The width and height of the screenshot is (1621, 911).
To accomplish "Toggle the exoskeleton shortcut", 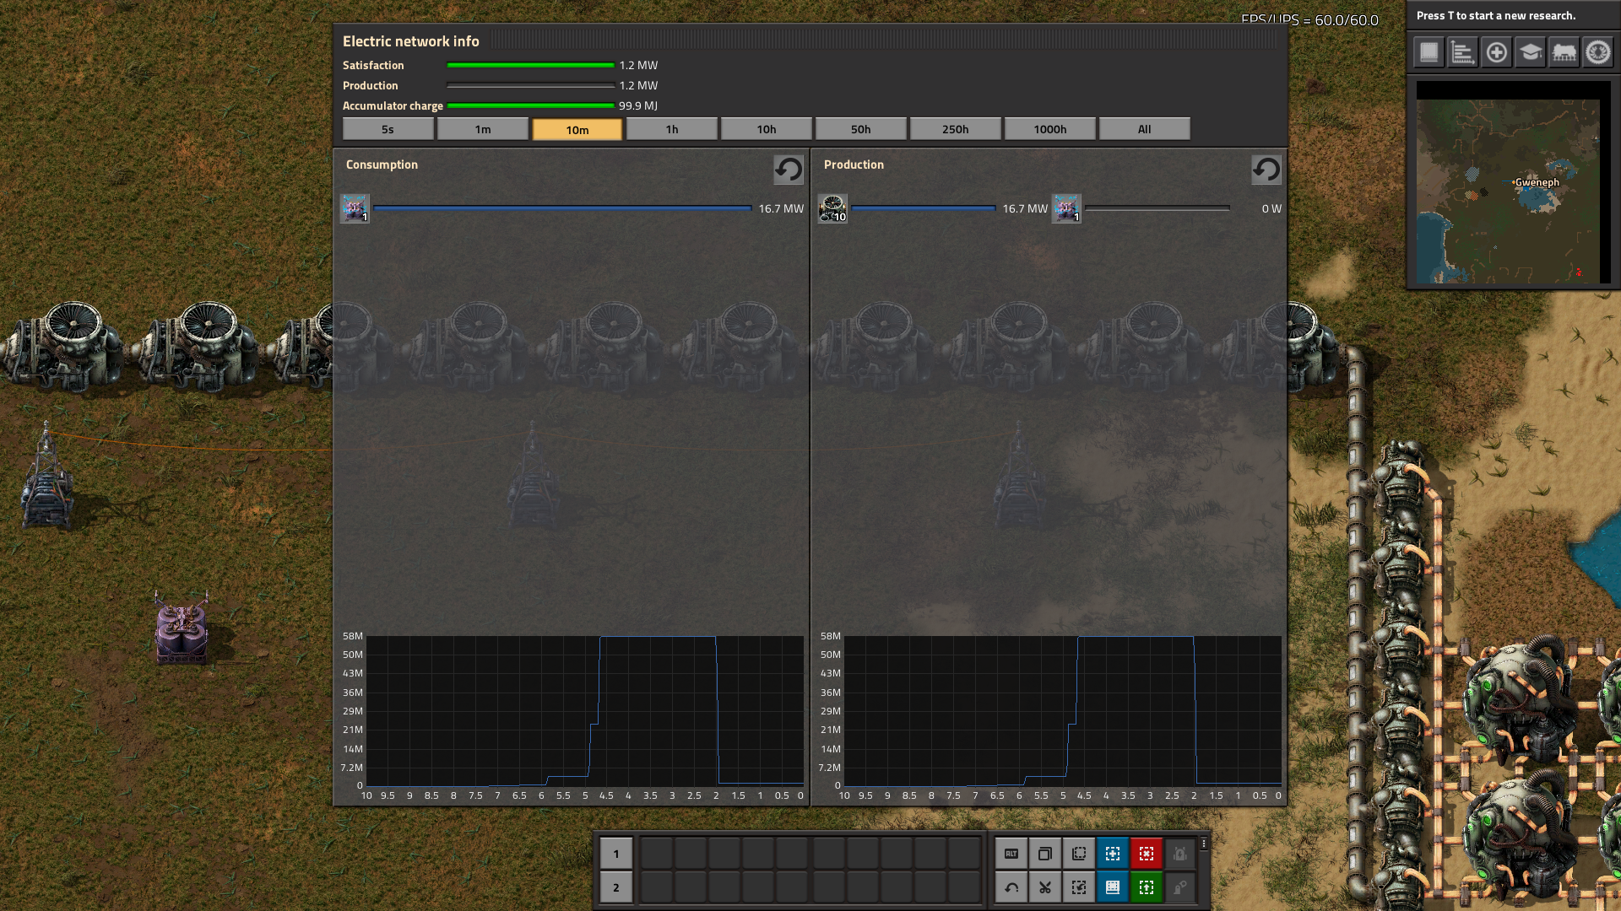I will click(x=1179, y=887).
